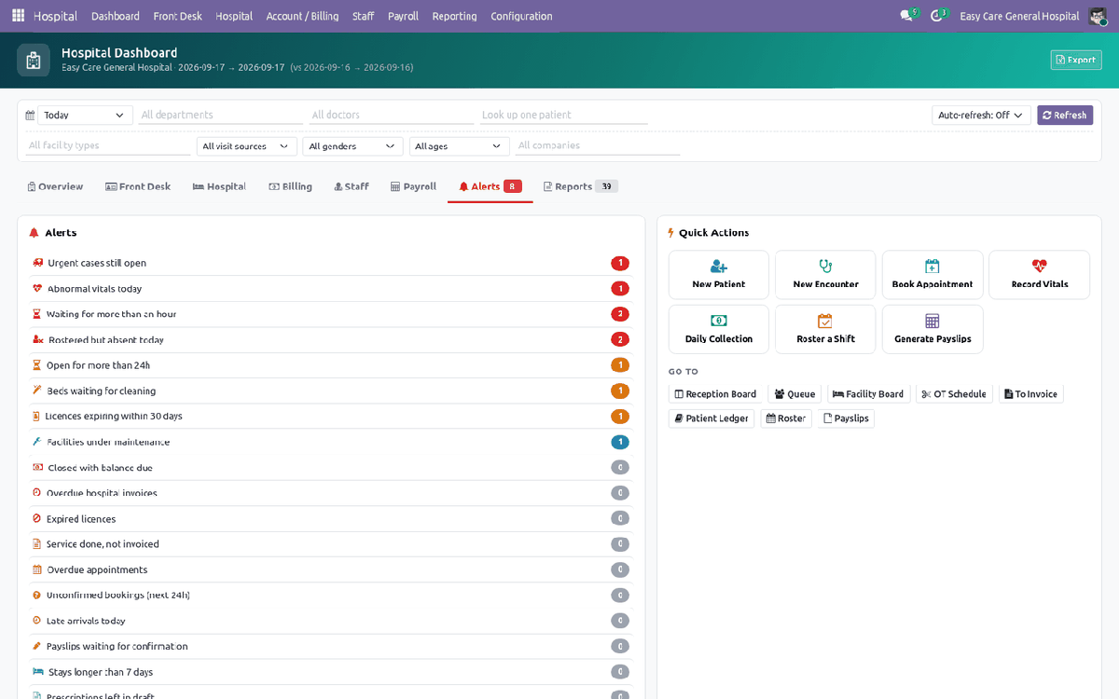Click the bed icon for long stays
This screenshot has height=699, width=1119.
pyautogui.click(x=38, y=672)
